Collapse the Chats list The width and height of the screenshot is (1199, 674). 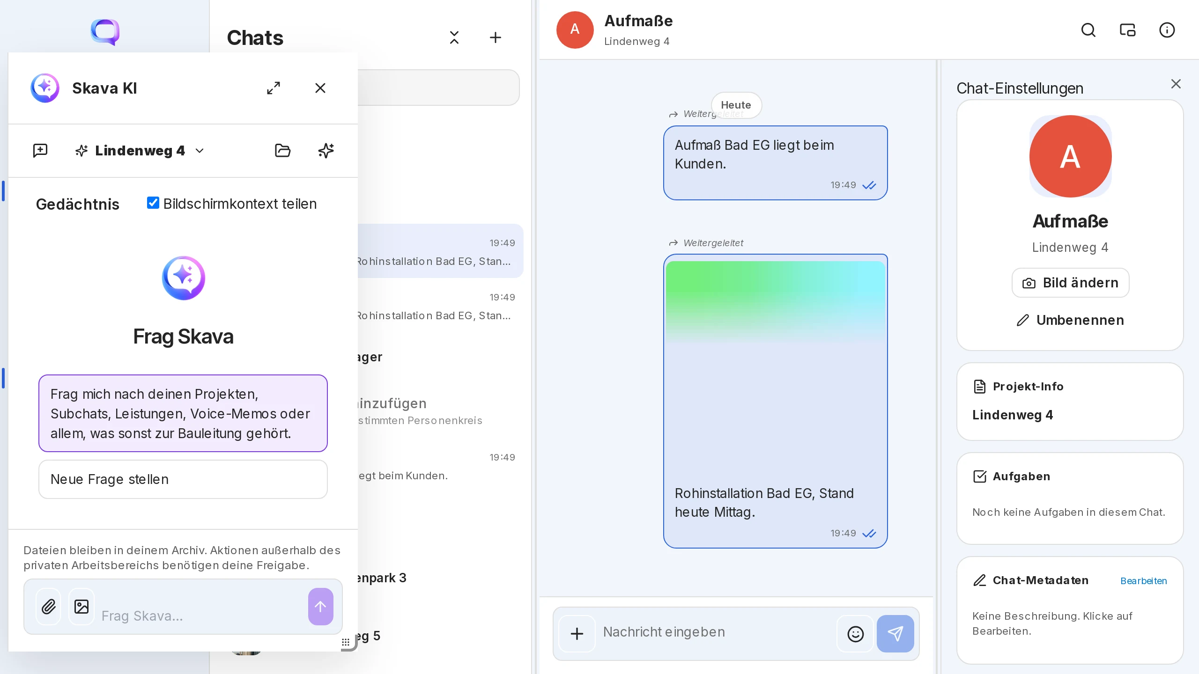click(x=454, y=37)
